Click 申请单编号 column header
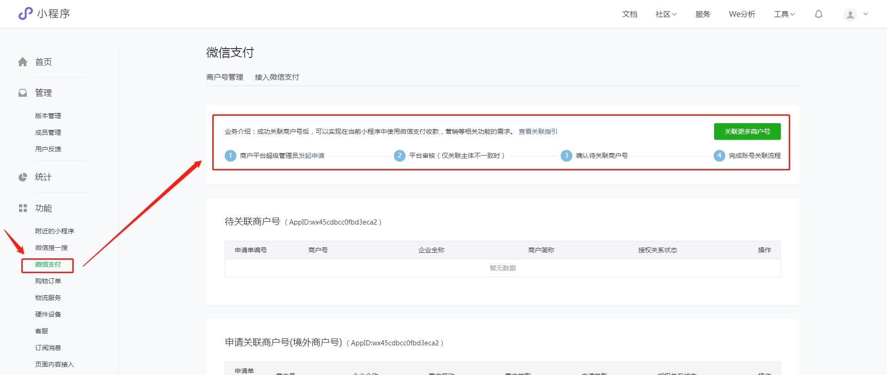The height and width of the screenshot is (375, 887). [x=251, y=250]
